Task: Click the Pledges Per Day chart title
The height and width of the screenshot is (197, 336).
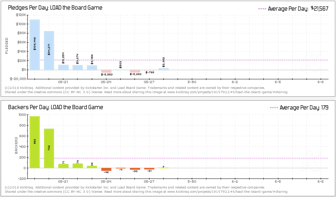Action: 55,8
